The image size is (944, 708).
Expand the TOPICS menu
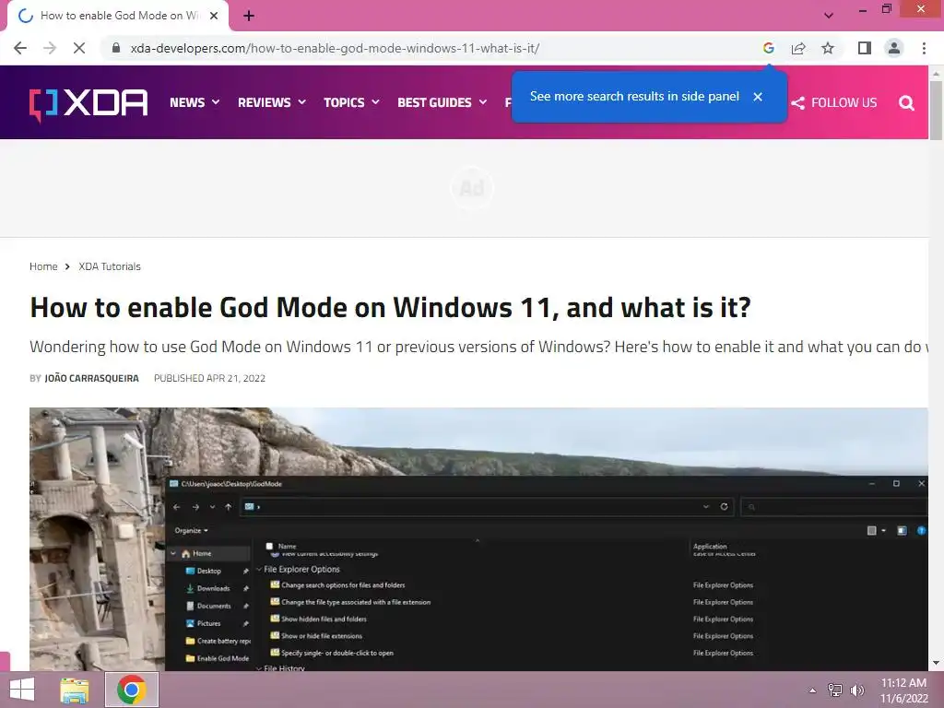(351, 102)
